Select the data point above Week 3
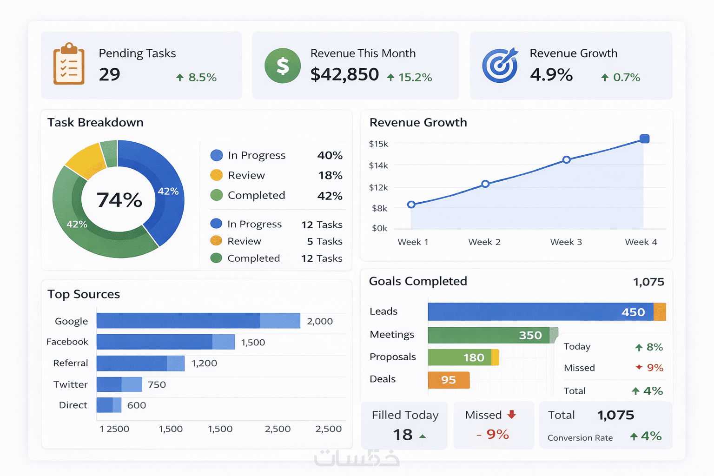714x476 pixels. coord(567,159)
